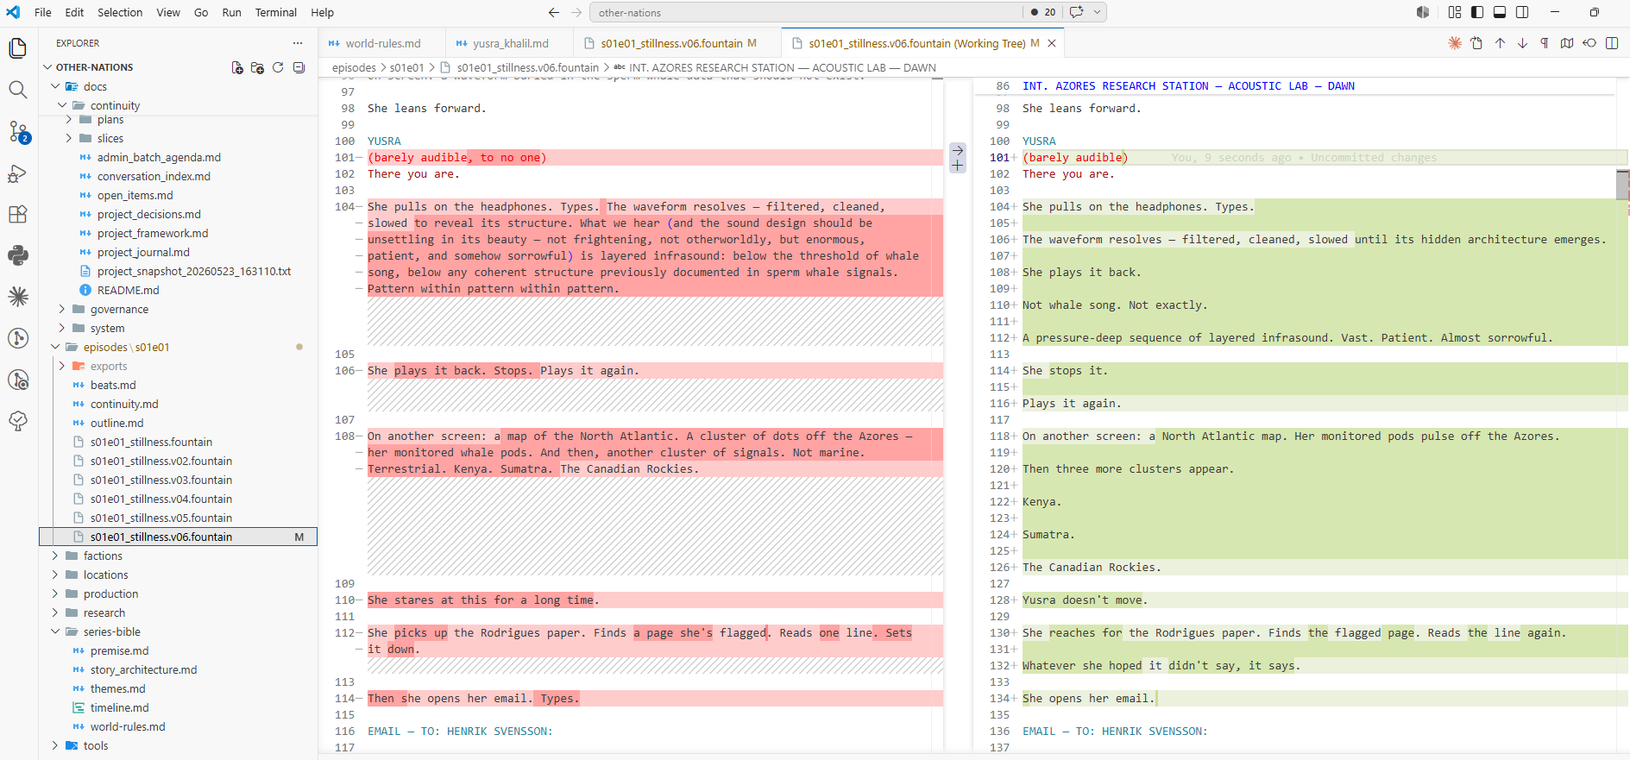
Task: Click the Open File icon in diff toolbar
Action: [x=1476, y=43]
